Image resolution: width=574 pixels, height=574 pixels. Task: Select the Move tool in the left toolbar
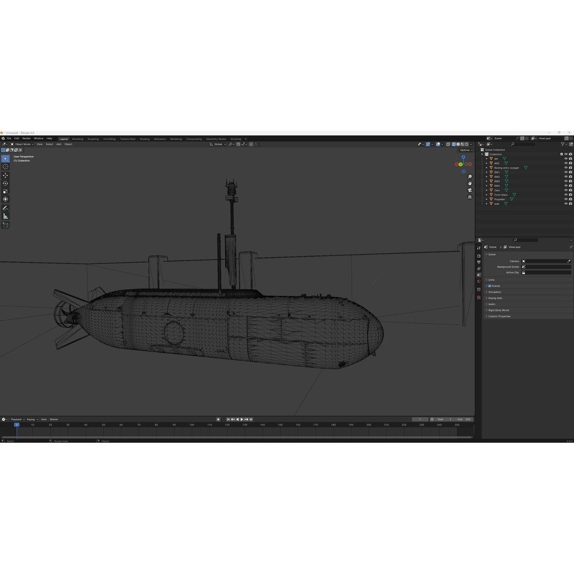pos(5,175)
